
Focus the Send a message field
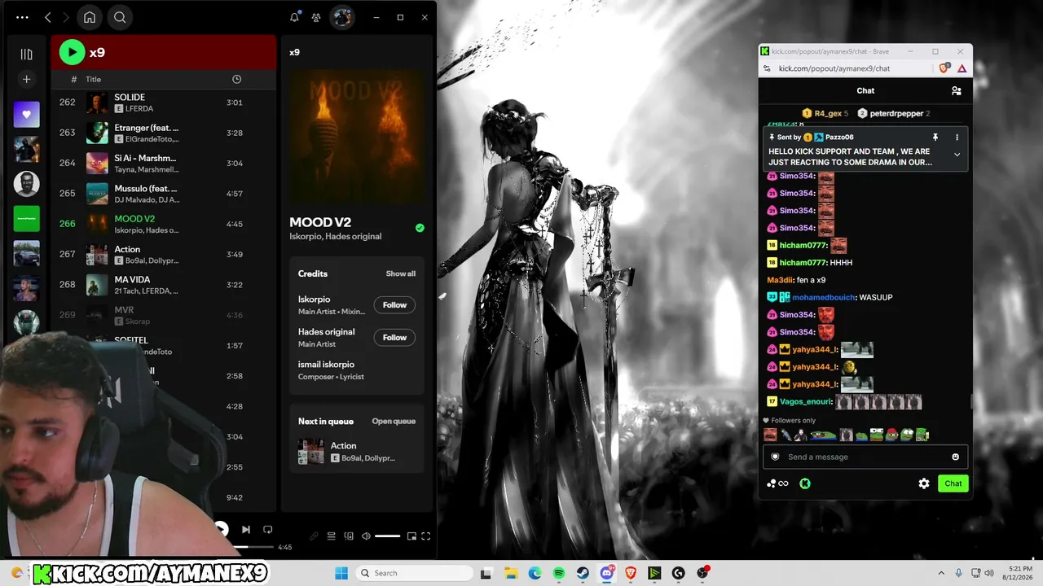tap(865, 457)
